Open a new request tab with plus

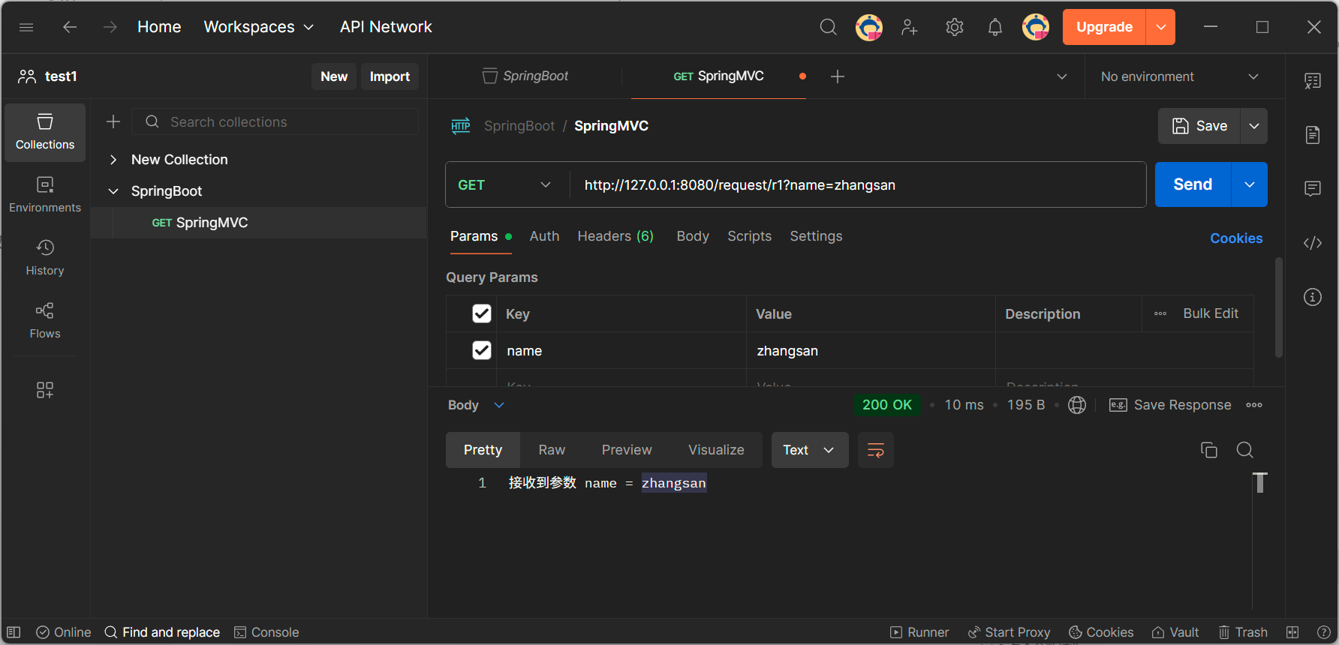(838, 76)
